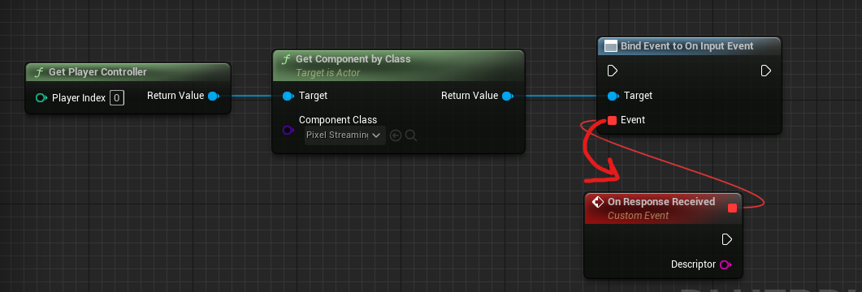The image size is (862, 292).
Task: Click the Player Index input pin
Action: coord(41,98)
